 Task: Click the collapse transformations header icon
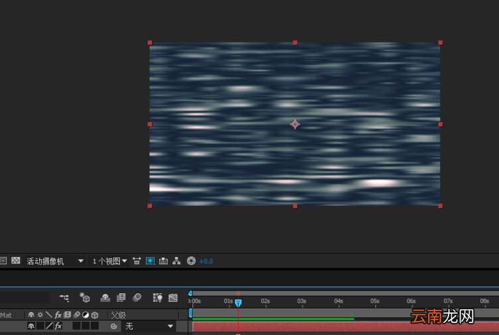40,315
